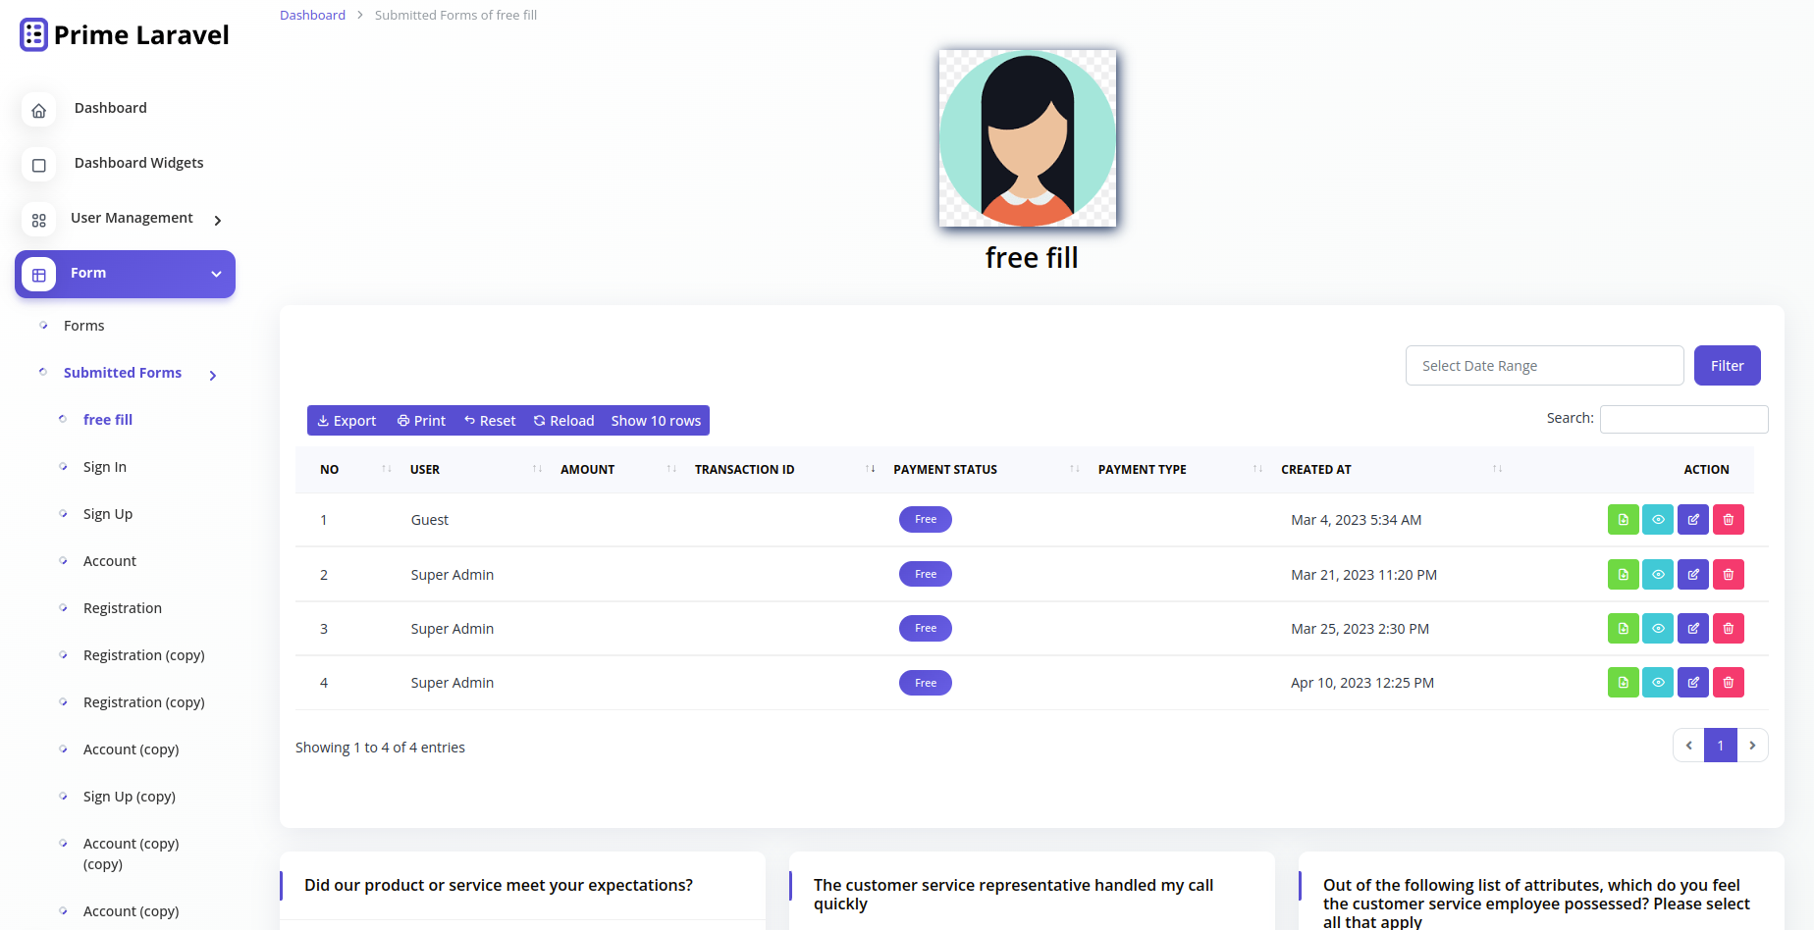Open the Sign In submitted forms item
This screenshot has width=1814, height=930.
click(x=105, y=467)
